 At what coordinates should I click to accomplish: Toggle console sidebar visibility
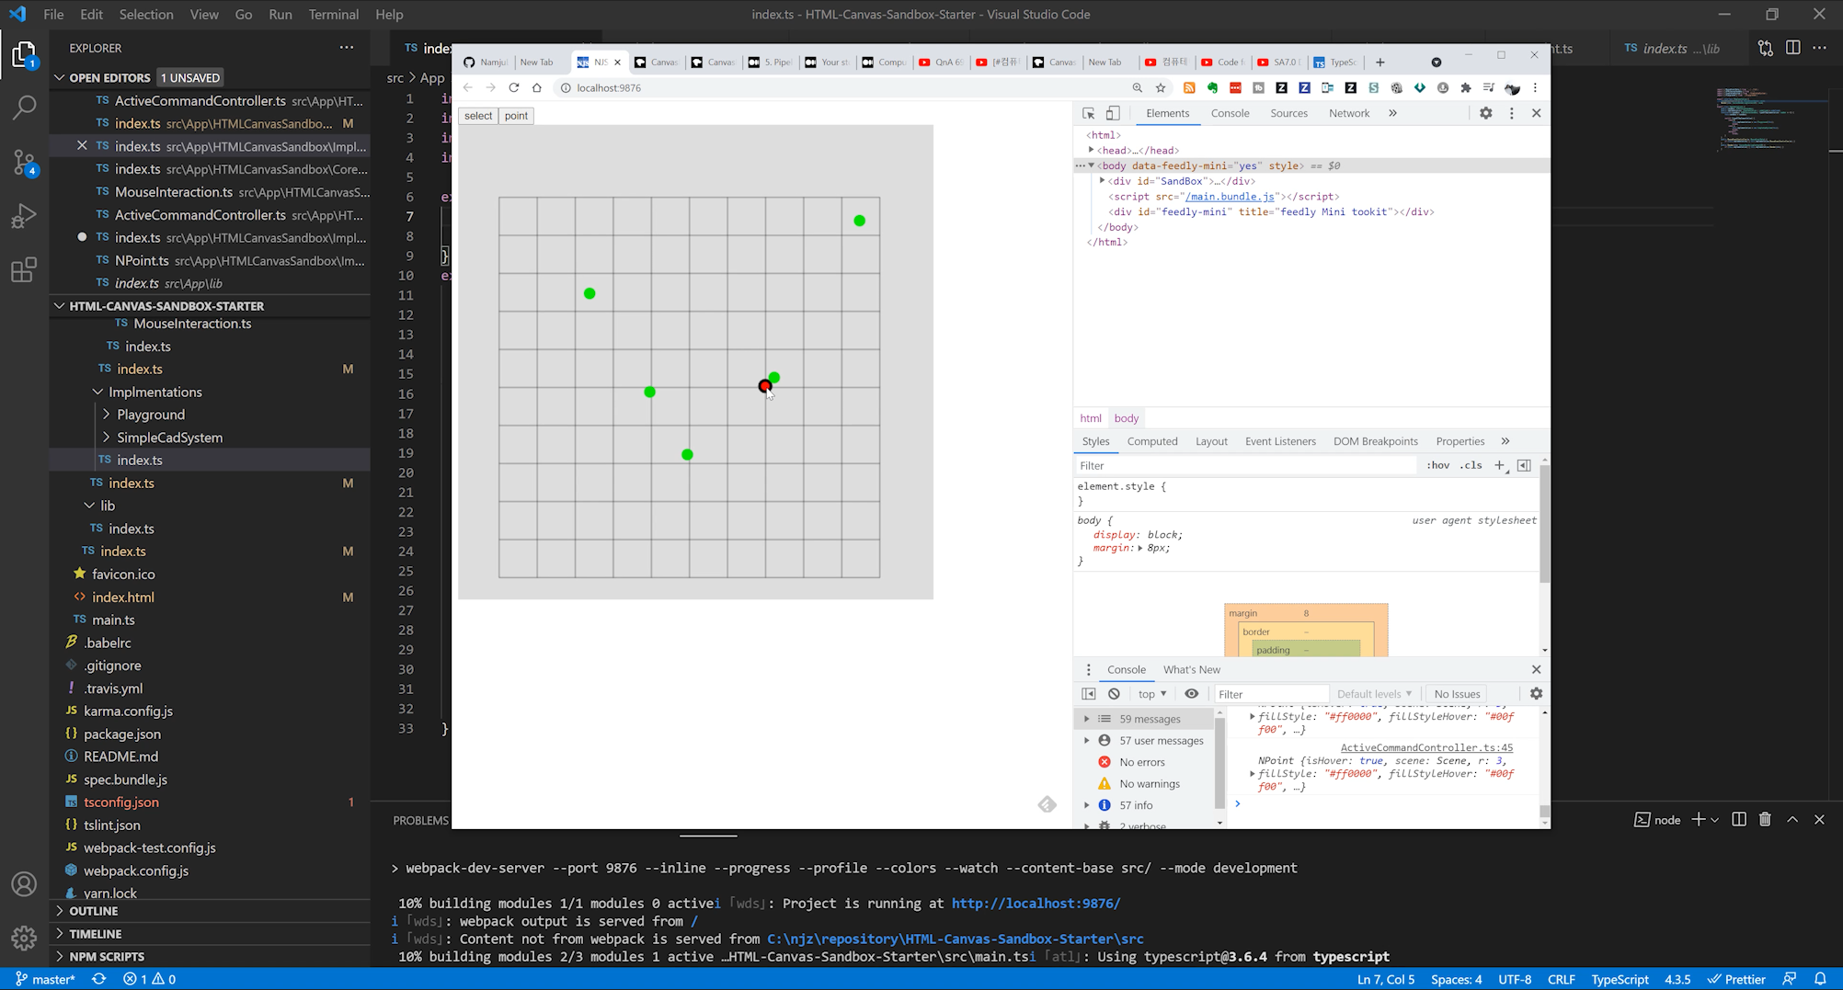[1089, 694]
